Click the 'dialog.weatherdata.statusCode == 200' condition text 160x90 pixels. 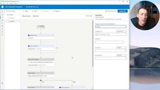click(37, 76)
